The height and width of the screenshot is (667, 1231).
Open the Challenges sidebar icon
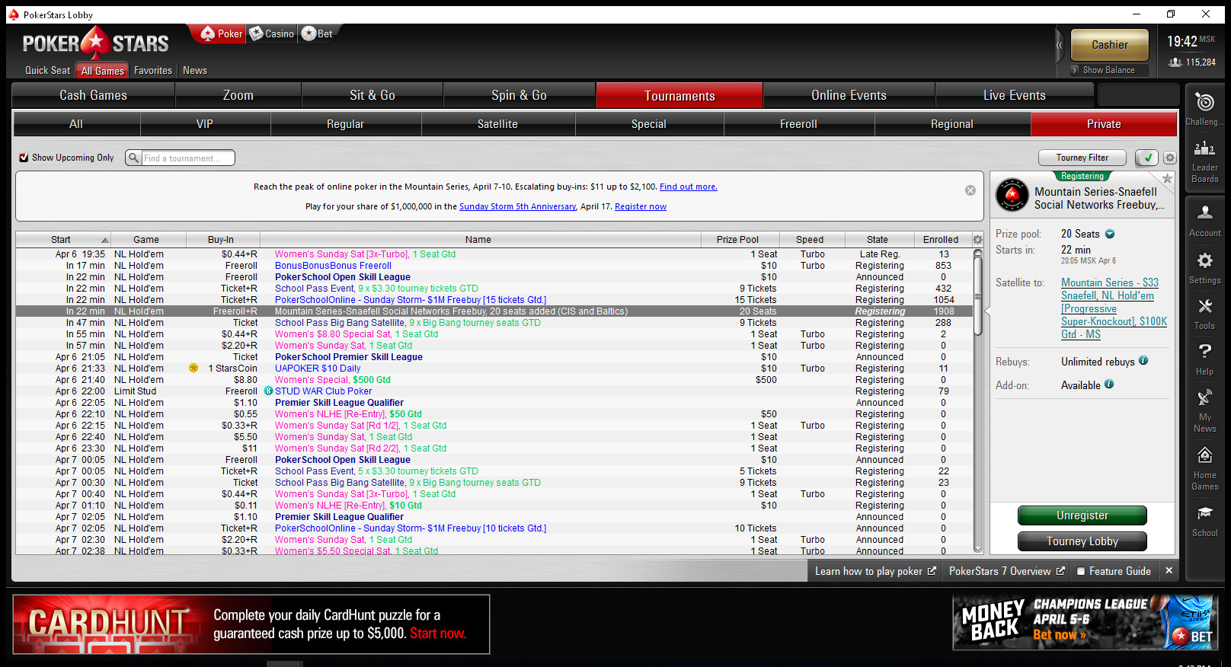coord(1204,107)
